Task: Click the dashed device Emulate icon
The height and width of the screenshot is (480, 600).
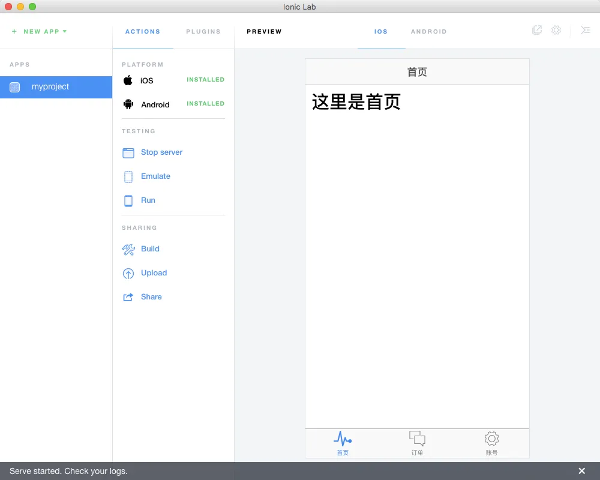Action: 128,177
